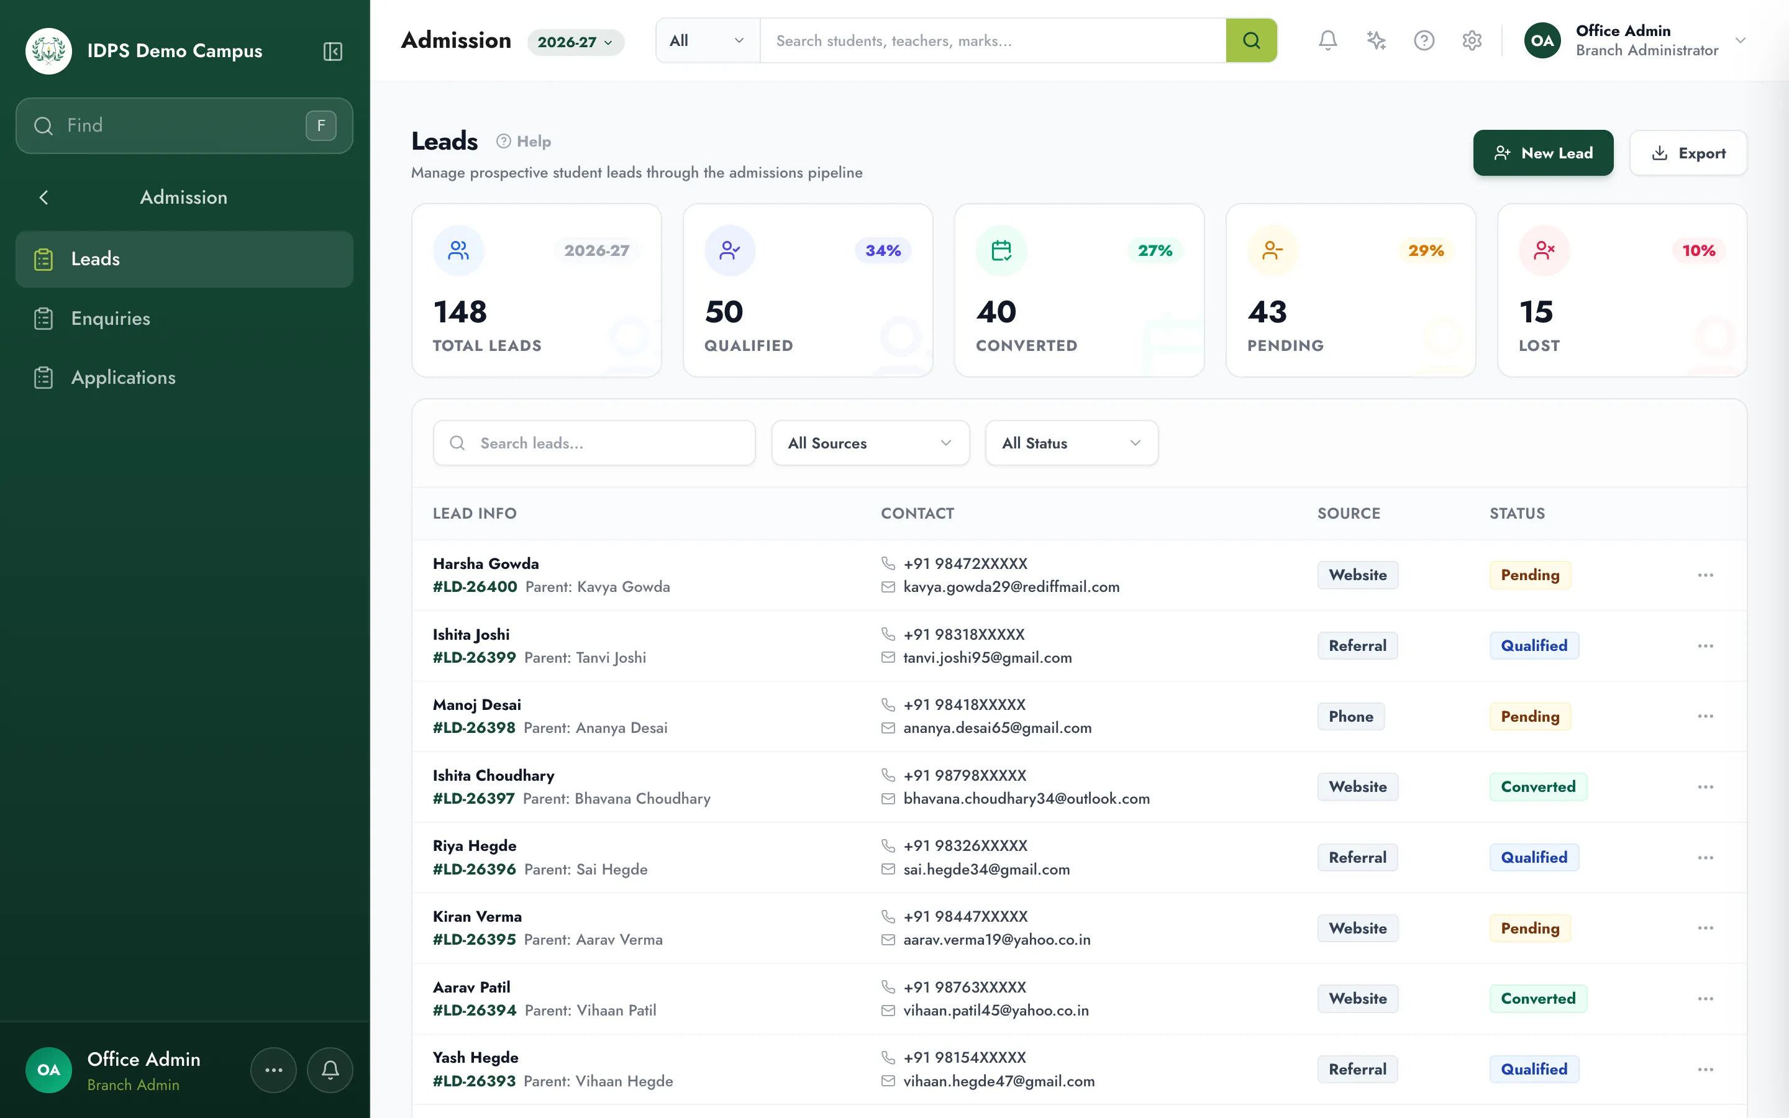The image size is (1789, 1118).
Task: Open settings gear icon
Action: pyautogui.click(x=1472, y=40)
